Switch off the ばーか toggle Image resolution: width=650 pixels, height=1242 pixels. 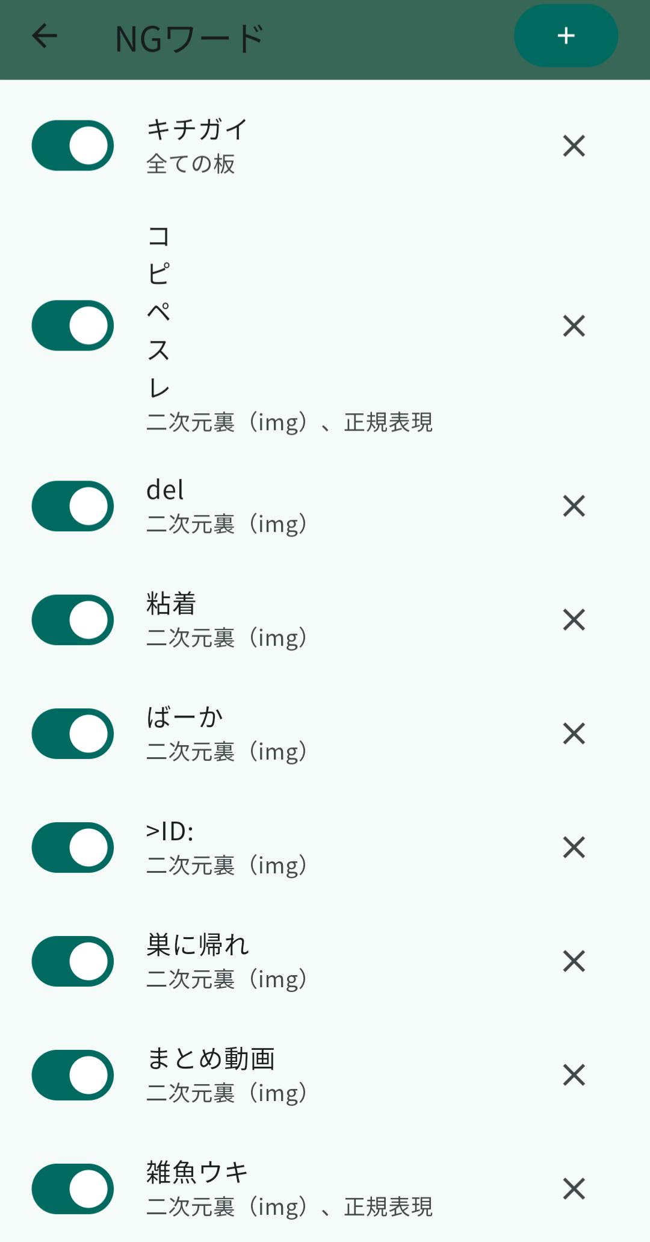tap(73, 734)
